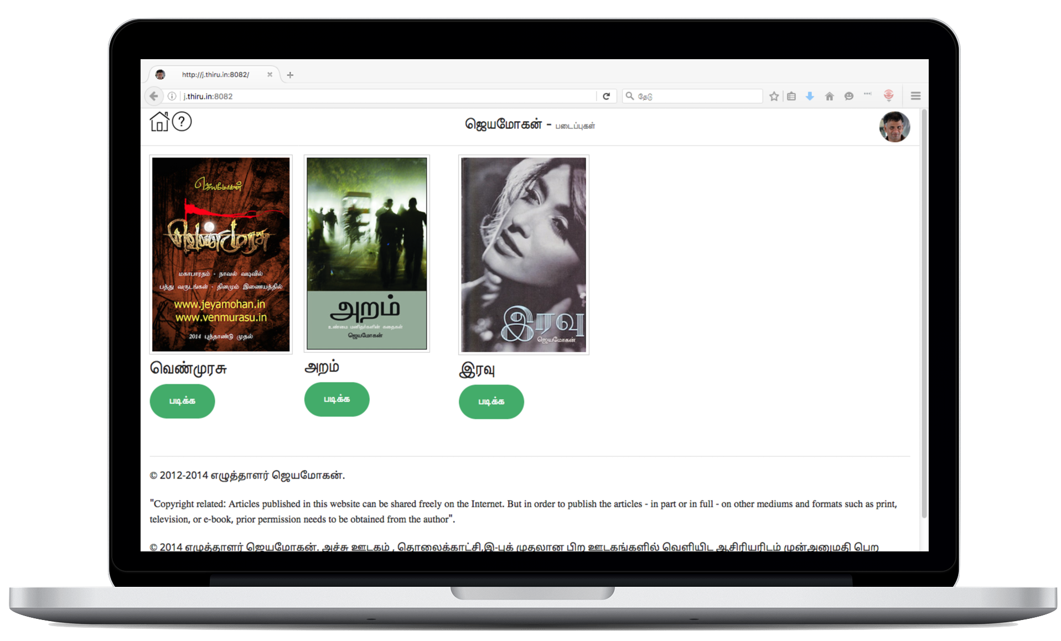
Task: Click the ஜெயமோகன் page heading
Action: click(504, 124)
